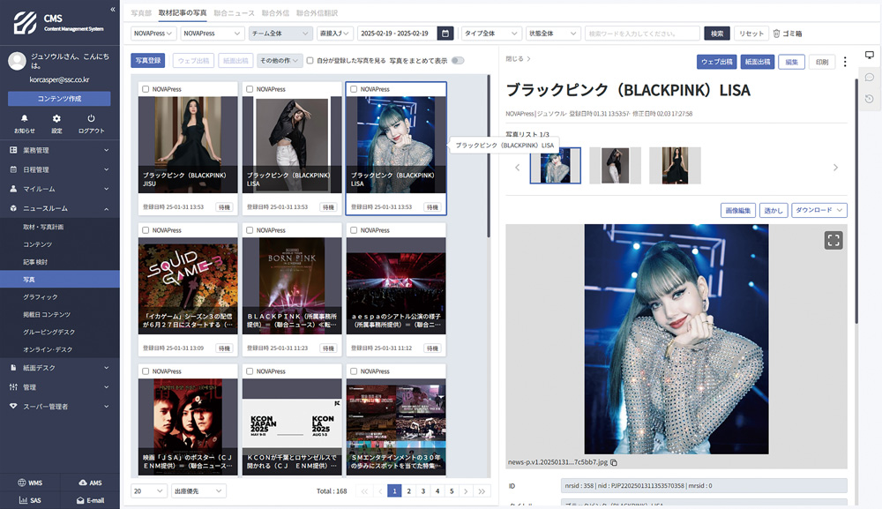Click 編集 in the detail panel
The height and width of the screenshot is (509, 882).
(791, 62)
